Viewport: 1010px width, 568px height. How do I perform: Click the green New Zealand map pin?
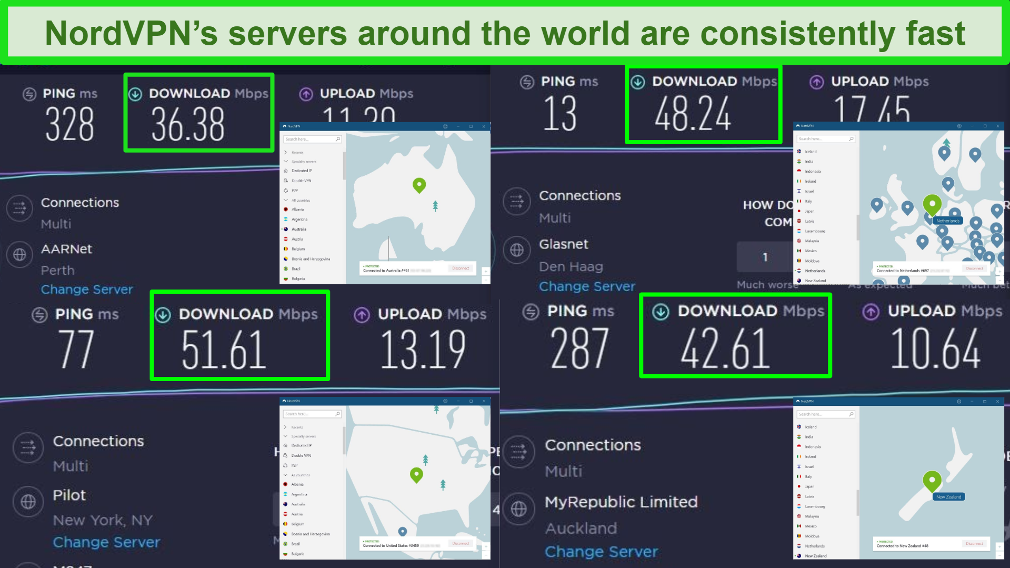coord(932,481)
